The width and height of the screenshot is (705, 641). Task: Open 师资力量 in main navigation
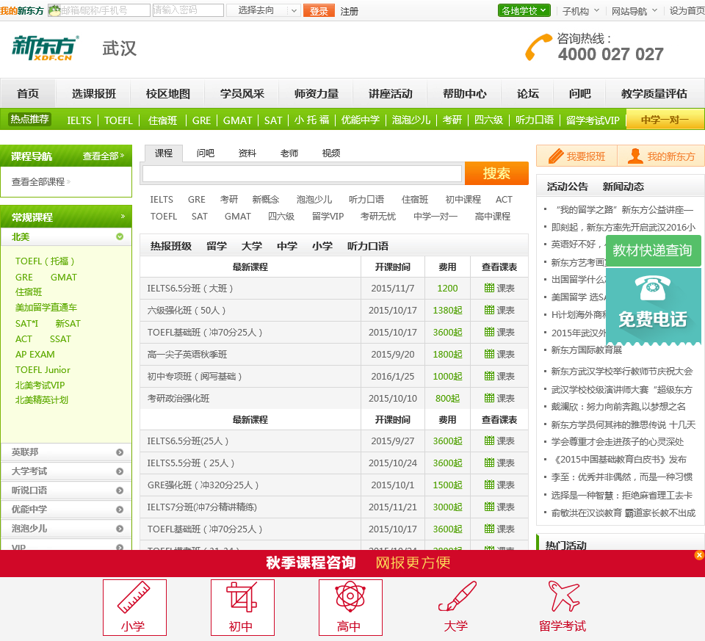316,93
